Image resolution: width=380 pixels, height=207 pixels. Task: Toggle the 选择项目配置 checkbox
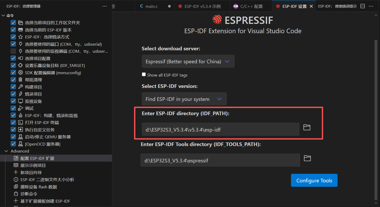[13, 58]
